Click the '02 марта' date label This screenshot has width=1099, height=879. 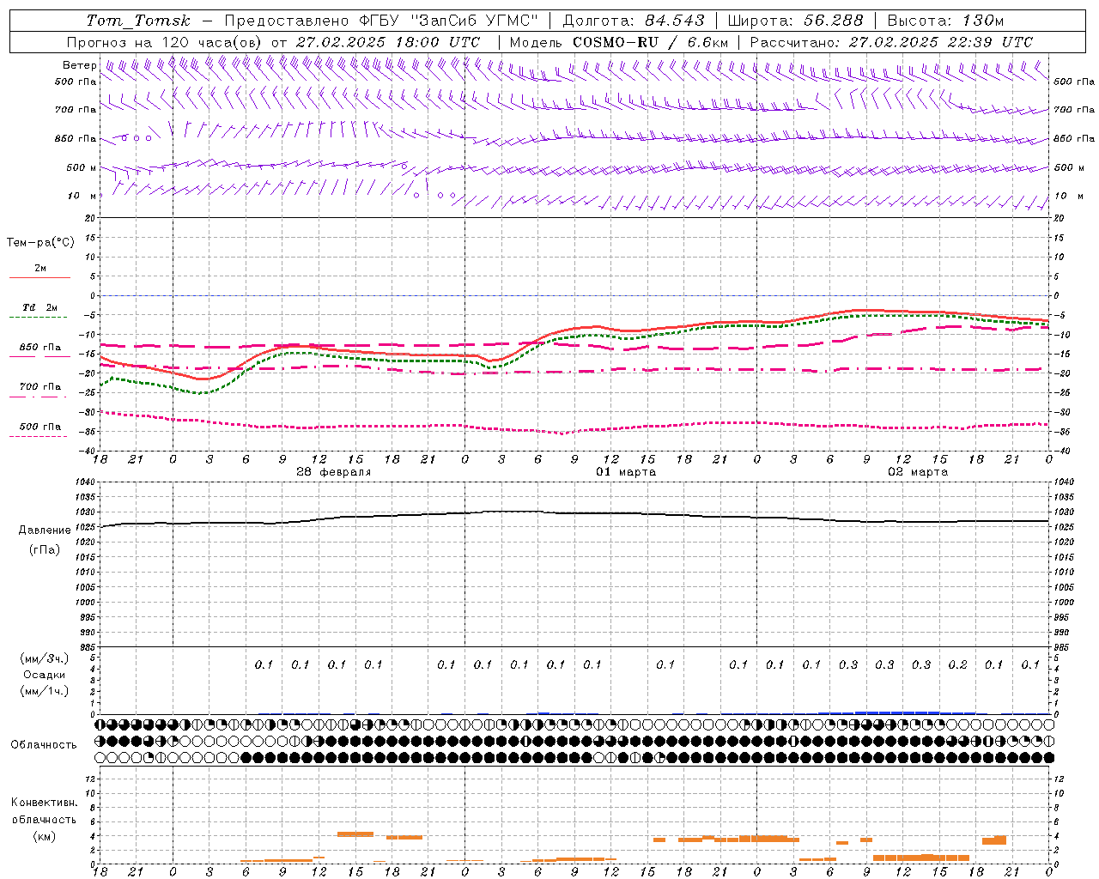(x=918, y=472)
